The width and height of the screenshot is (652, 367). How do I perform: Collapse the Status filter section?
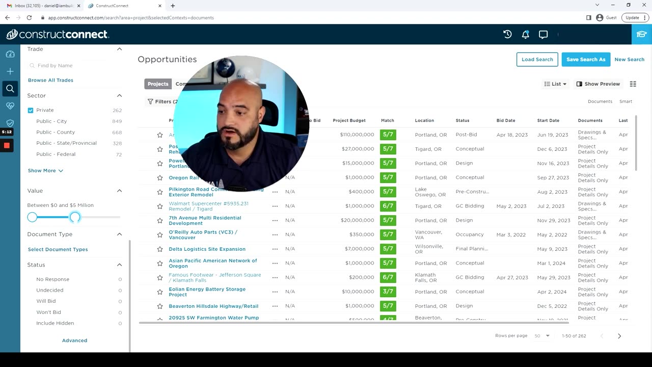119,265
